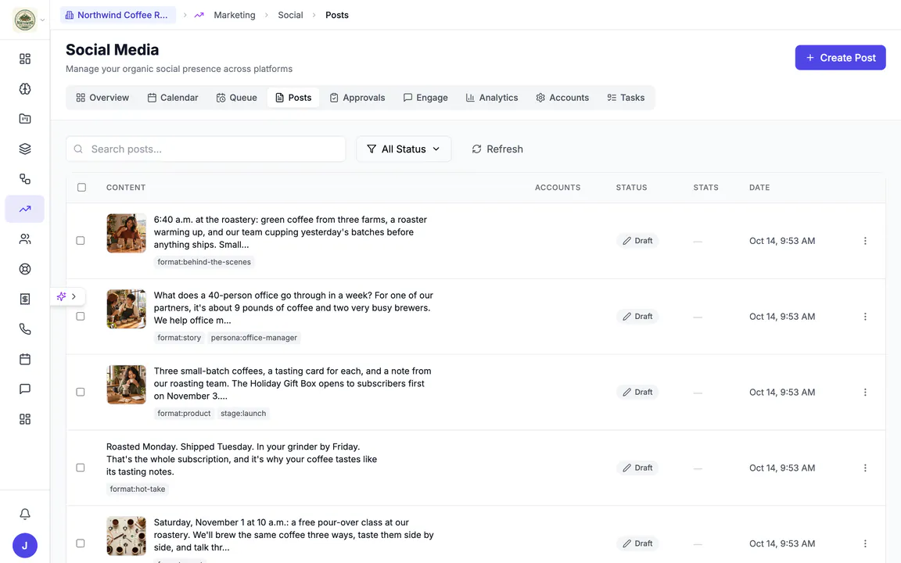Switch to the Overview tab

tap(102, 98)
